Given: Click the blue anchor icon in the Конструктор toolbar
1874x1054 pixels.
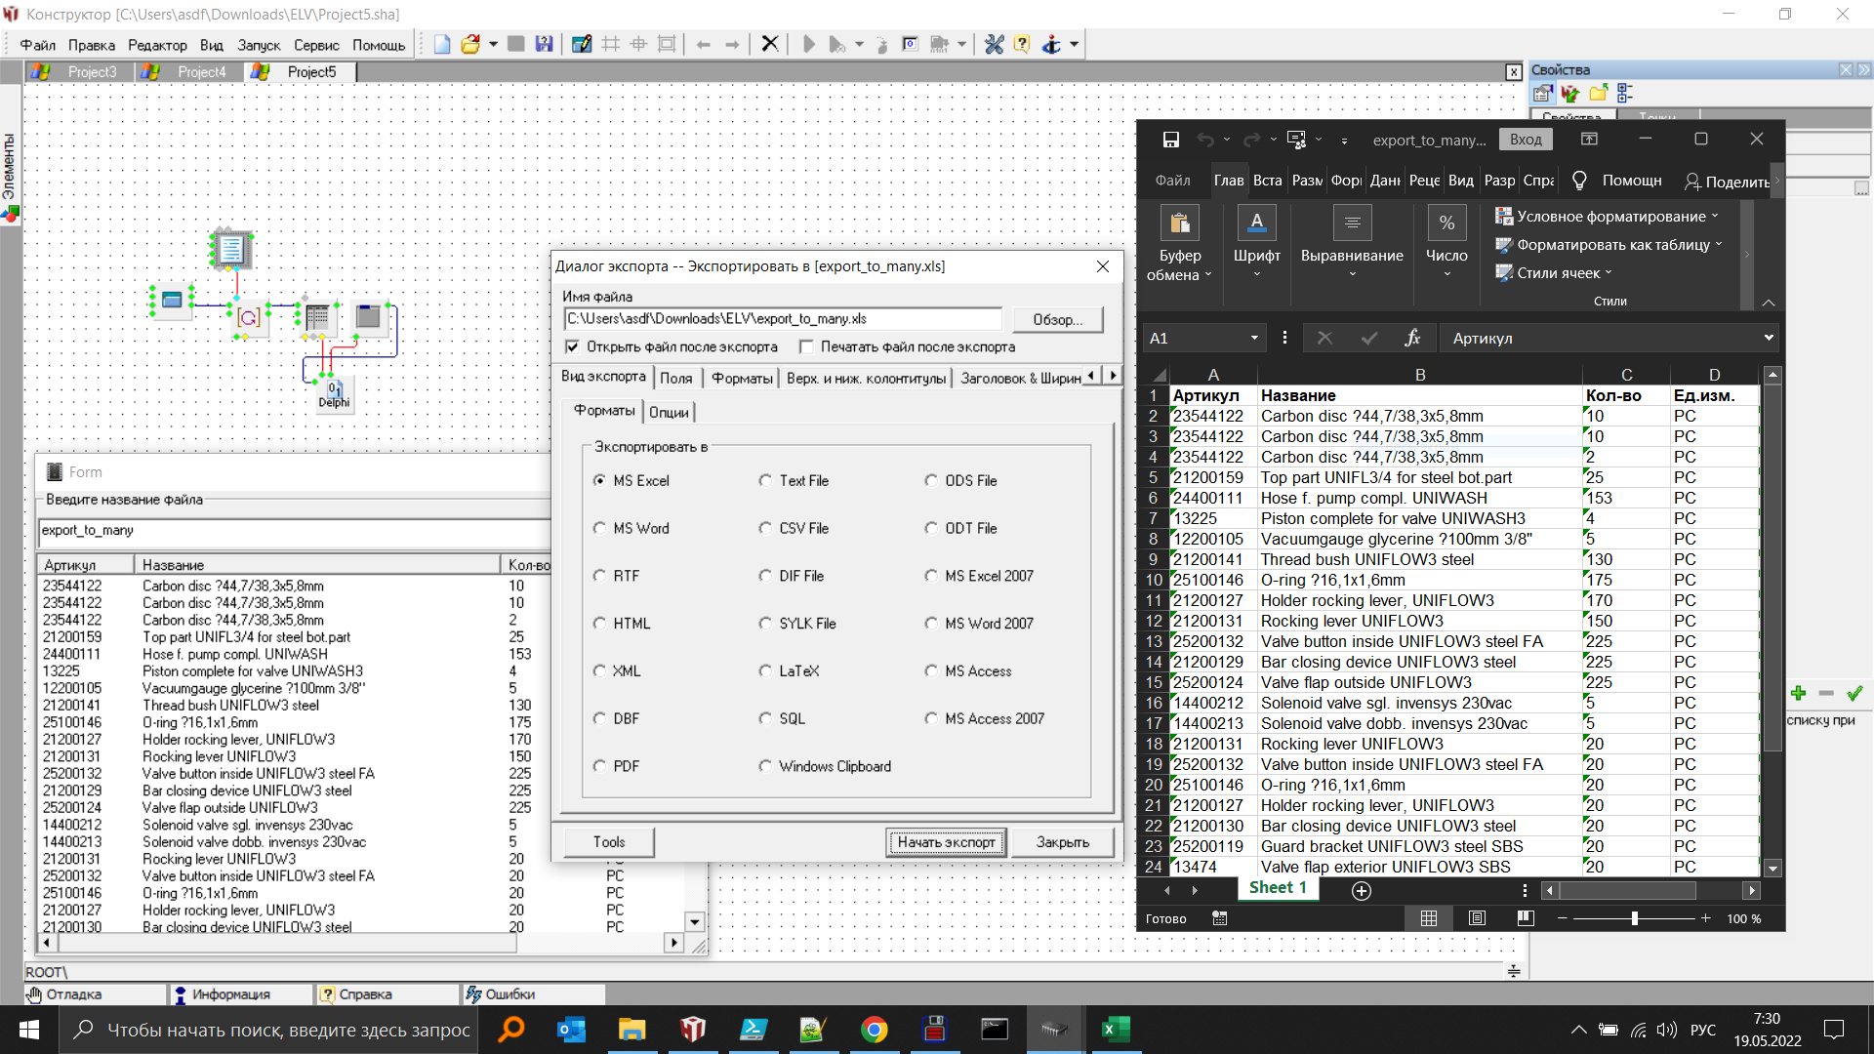Looking at the screenshot, I should [1051, 44].
